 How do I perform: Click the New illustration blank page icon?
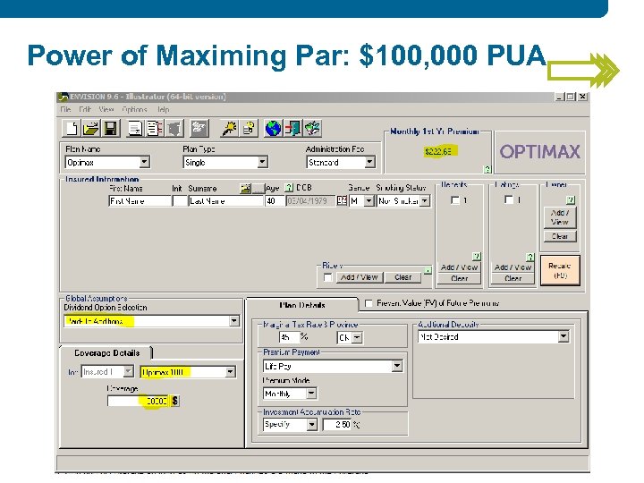(72, 129)
